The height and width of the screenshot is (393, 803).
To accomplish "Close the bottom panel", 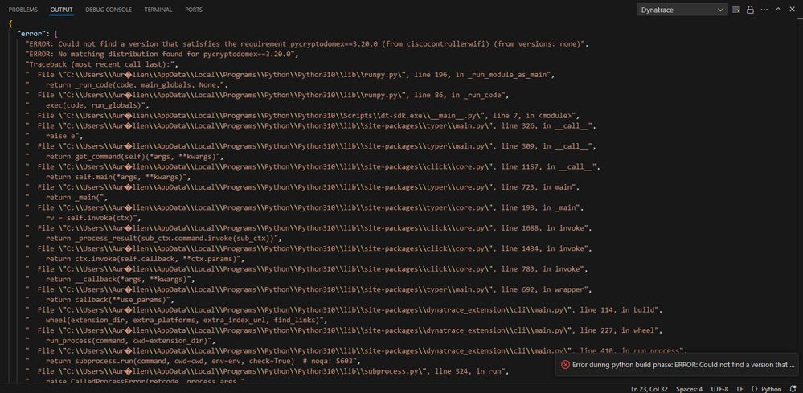I will tap(791, 10).
